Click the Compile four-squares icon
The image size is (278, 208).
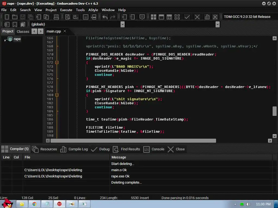coord(153,17)
